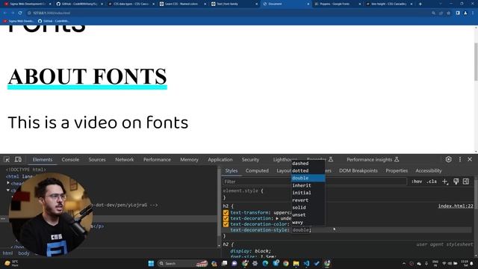Click the webpage vertical scrollbar thumb
478x269 pixels.
pyautogui.click(x=476, y=61)
